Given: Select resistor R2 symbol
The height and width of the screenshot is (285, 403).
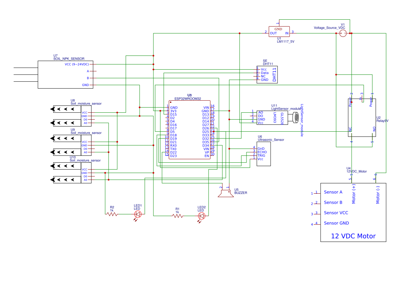Looking at the screenshot, I should (112, 214).
